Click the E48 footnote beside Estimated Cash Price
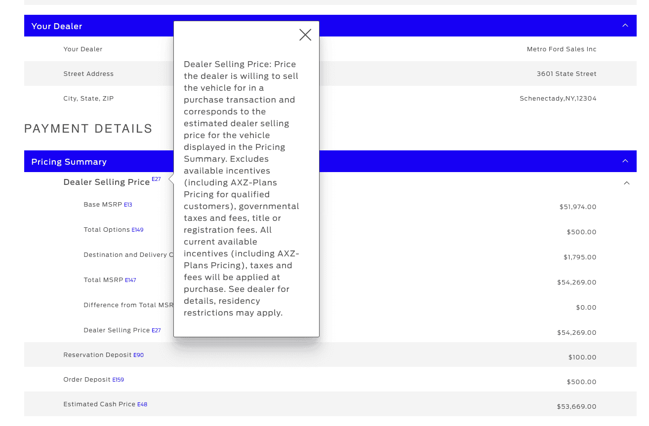Screen dimensions: 649x426 [x=142, y=404]
